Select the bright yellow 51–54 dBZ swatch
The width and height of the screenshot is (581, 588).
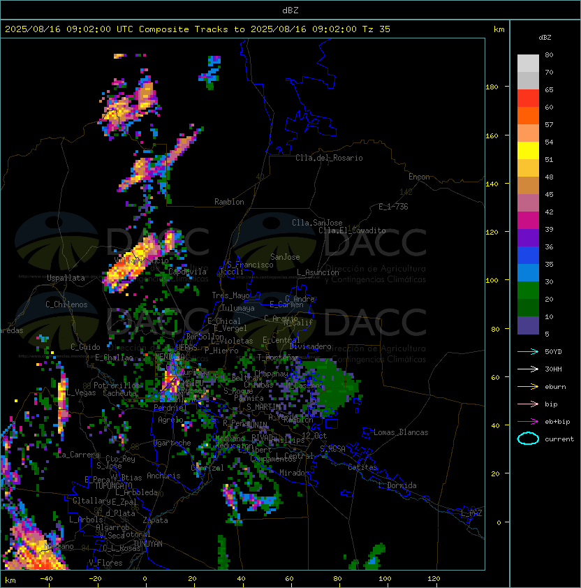coord(528,151)
